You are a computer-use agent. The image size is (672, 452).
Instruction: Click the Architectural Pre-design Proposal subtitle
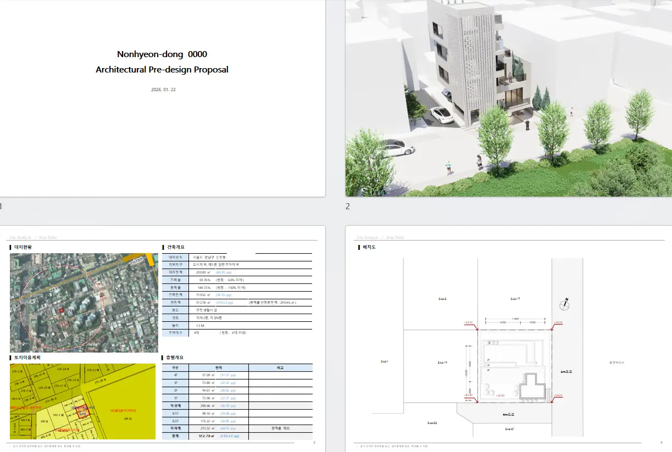[162, 70]
